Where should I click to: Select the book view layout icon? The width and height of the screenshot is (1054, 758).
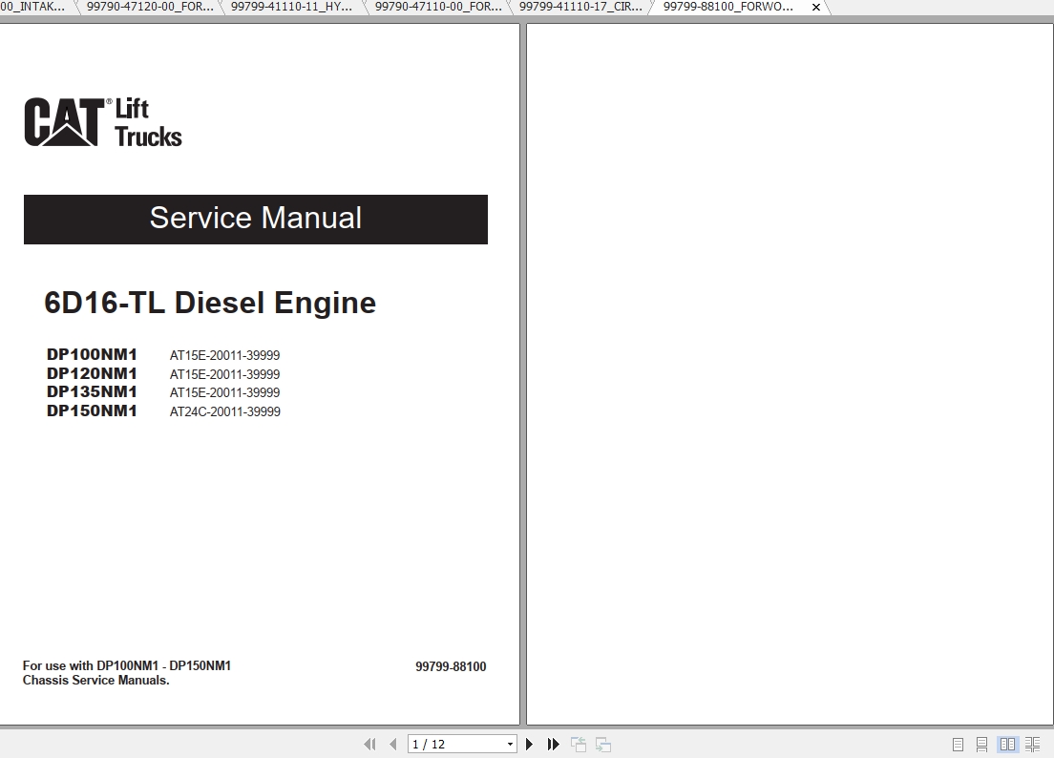[1007, 744]
